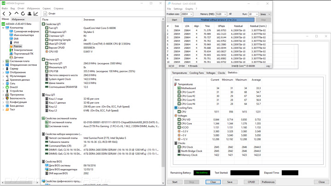Switch to the Избранное tab
Image resolution: width=331 pixels, height=186 pixels.
pyautogui.click(x=18, y=19)
